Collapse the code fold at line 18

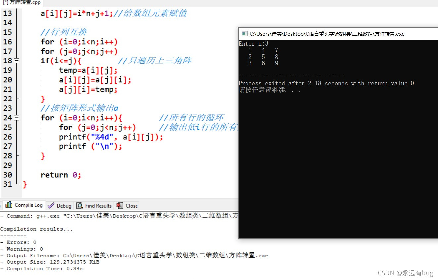point(17,61)
